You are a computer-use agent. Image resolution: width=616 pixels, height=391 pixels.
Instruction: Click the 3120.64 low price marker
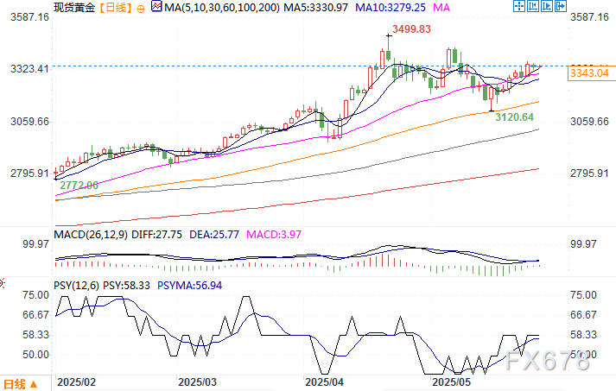(514, 117)
